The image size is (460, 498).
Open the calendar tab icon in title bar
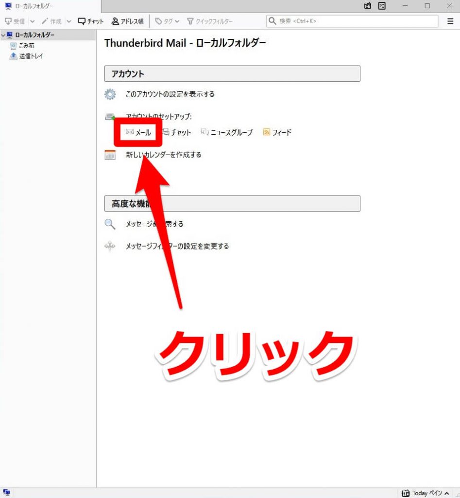coord(368,6)
